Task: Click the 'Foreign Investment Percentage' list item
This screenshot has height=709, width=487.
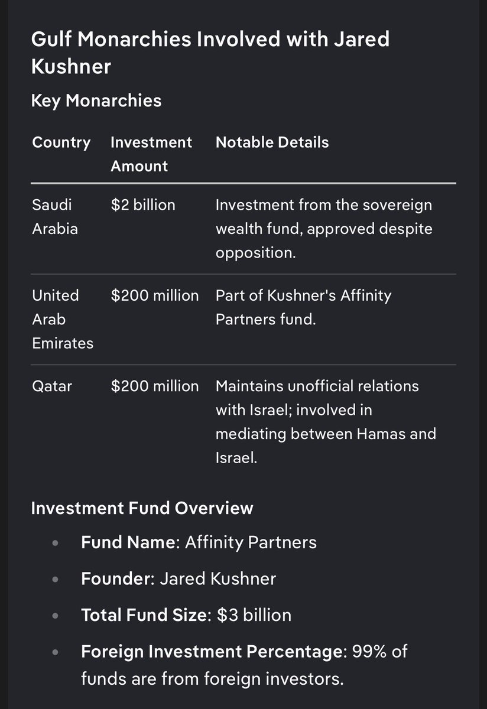Action: (244, 665)
